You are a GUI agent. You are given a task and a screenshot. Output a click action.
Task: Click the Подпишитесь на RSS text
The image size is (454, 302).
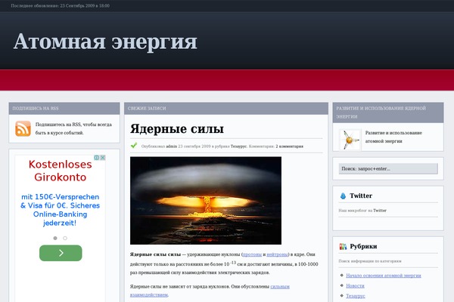[73, 128]
